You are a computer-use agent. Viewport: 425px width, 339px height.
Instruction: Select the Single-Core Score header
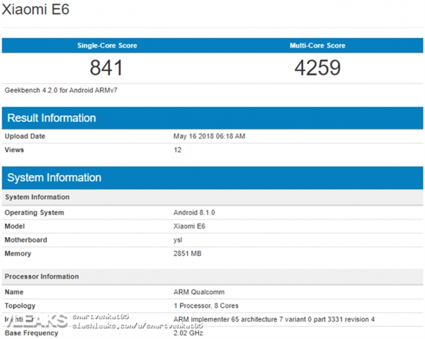(x=107, y=45)
